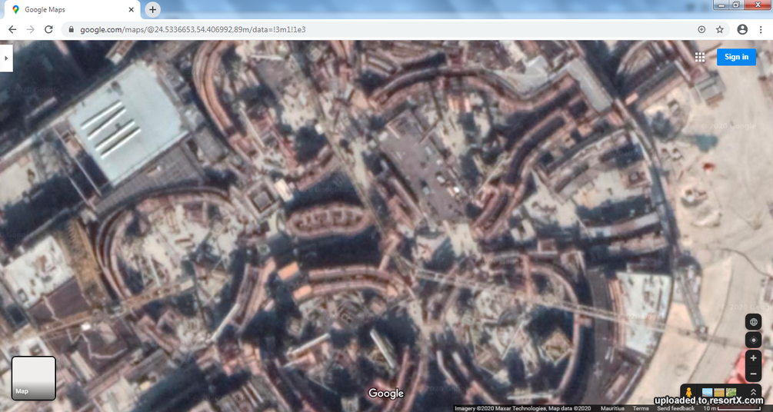This screenshot has height=412, width=773.
Task: Click the Send feedback link
Action: (x=675, y=408)
